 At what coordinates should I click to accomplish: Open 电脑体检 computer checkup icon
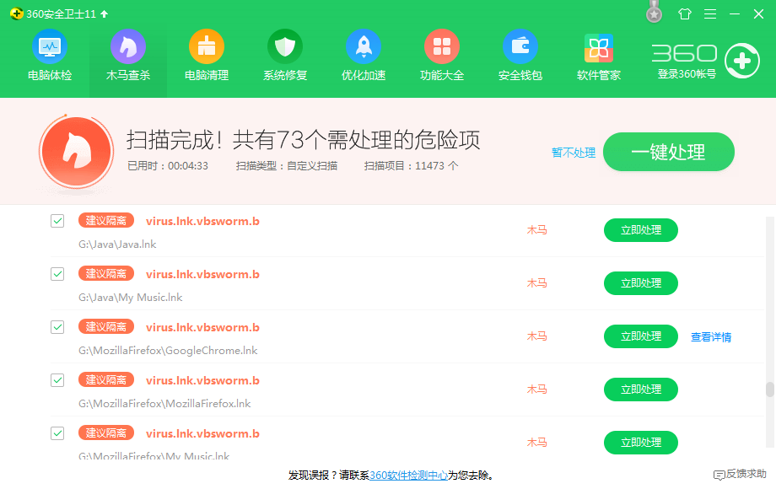[x=50, y=46]
